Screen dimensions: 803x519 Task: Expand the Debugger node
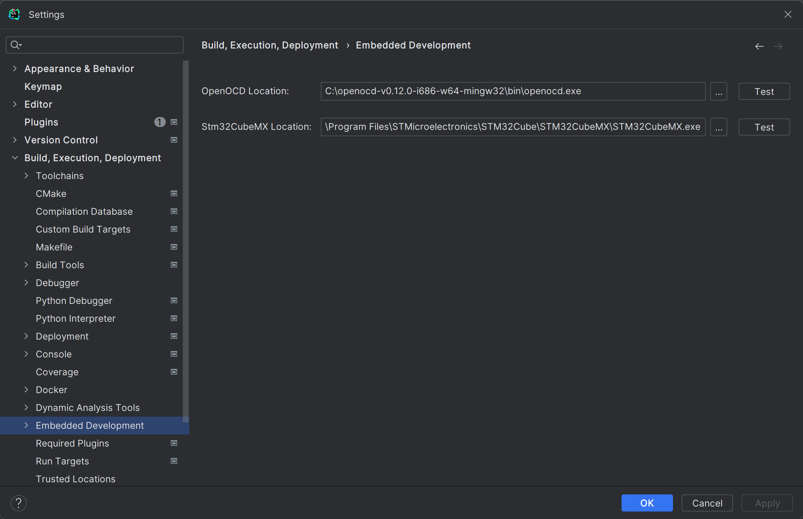[x=26, y=283]
